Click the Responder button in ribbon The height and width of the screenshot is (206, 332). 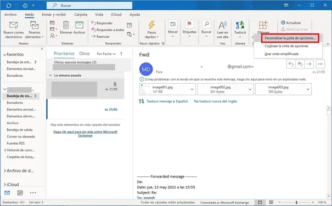click(x=102, y=23)
